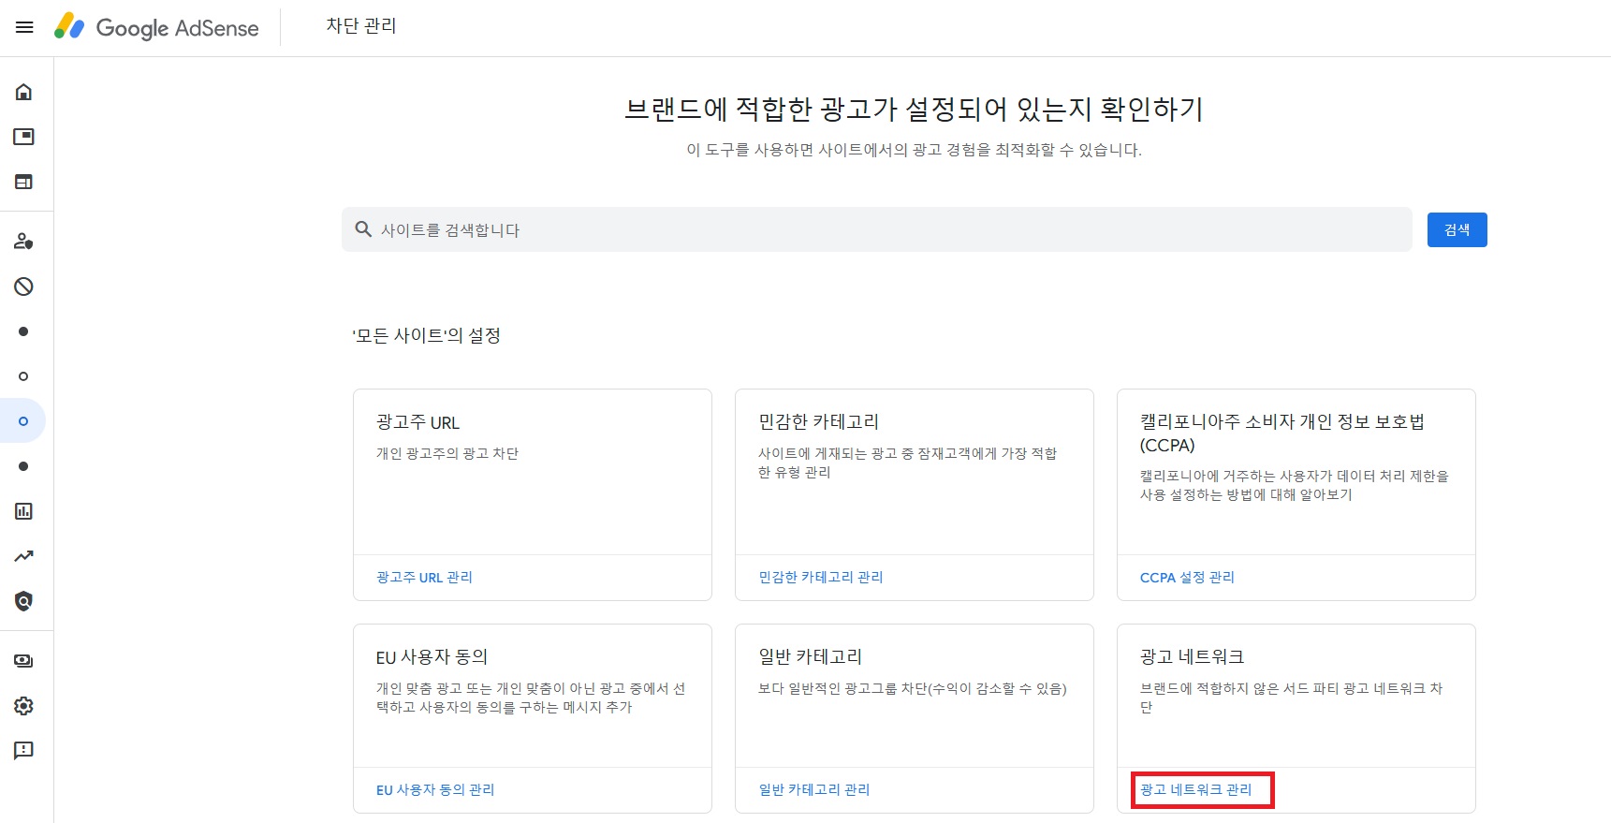Click 개인 광고주의 광고 차단 description
The width and height of the screenshot is (1611, 823).
(447, 453)
